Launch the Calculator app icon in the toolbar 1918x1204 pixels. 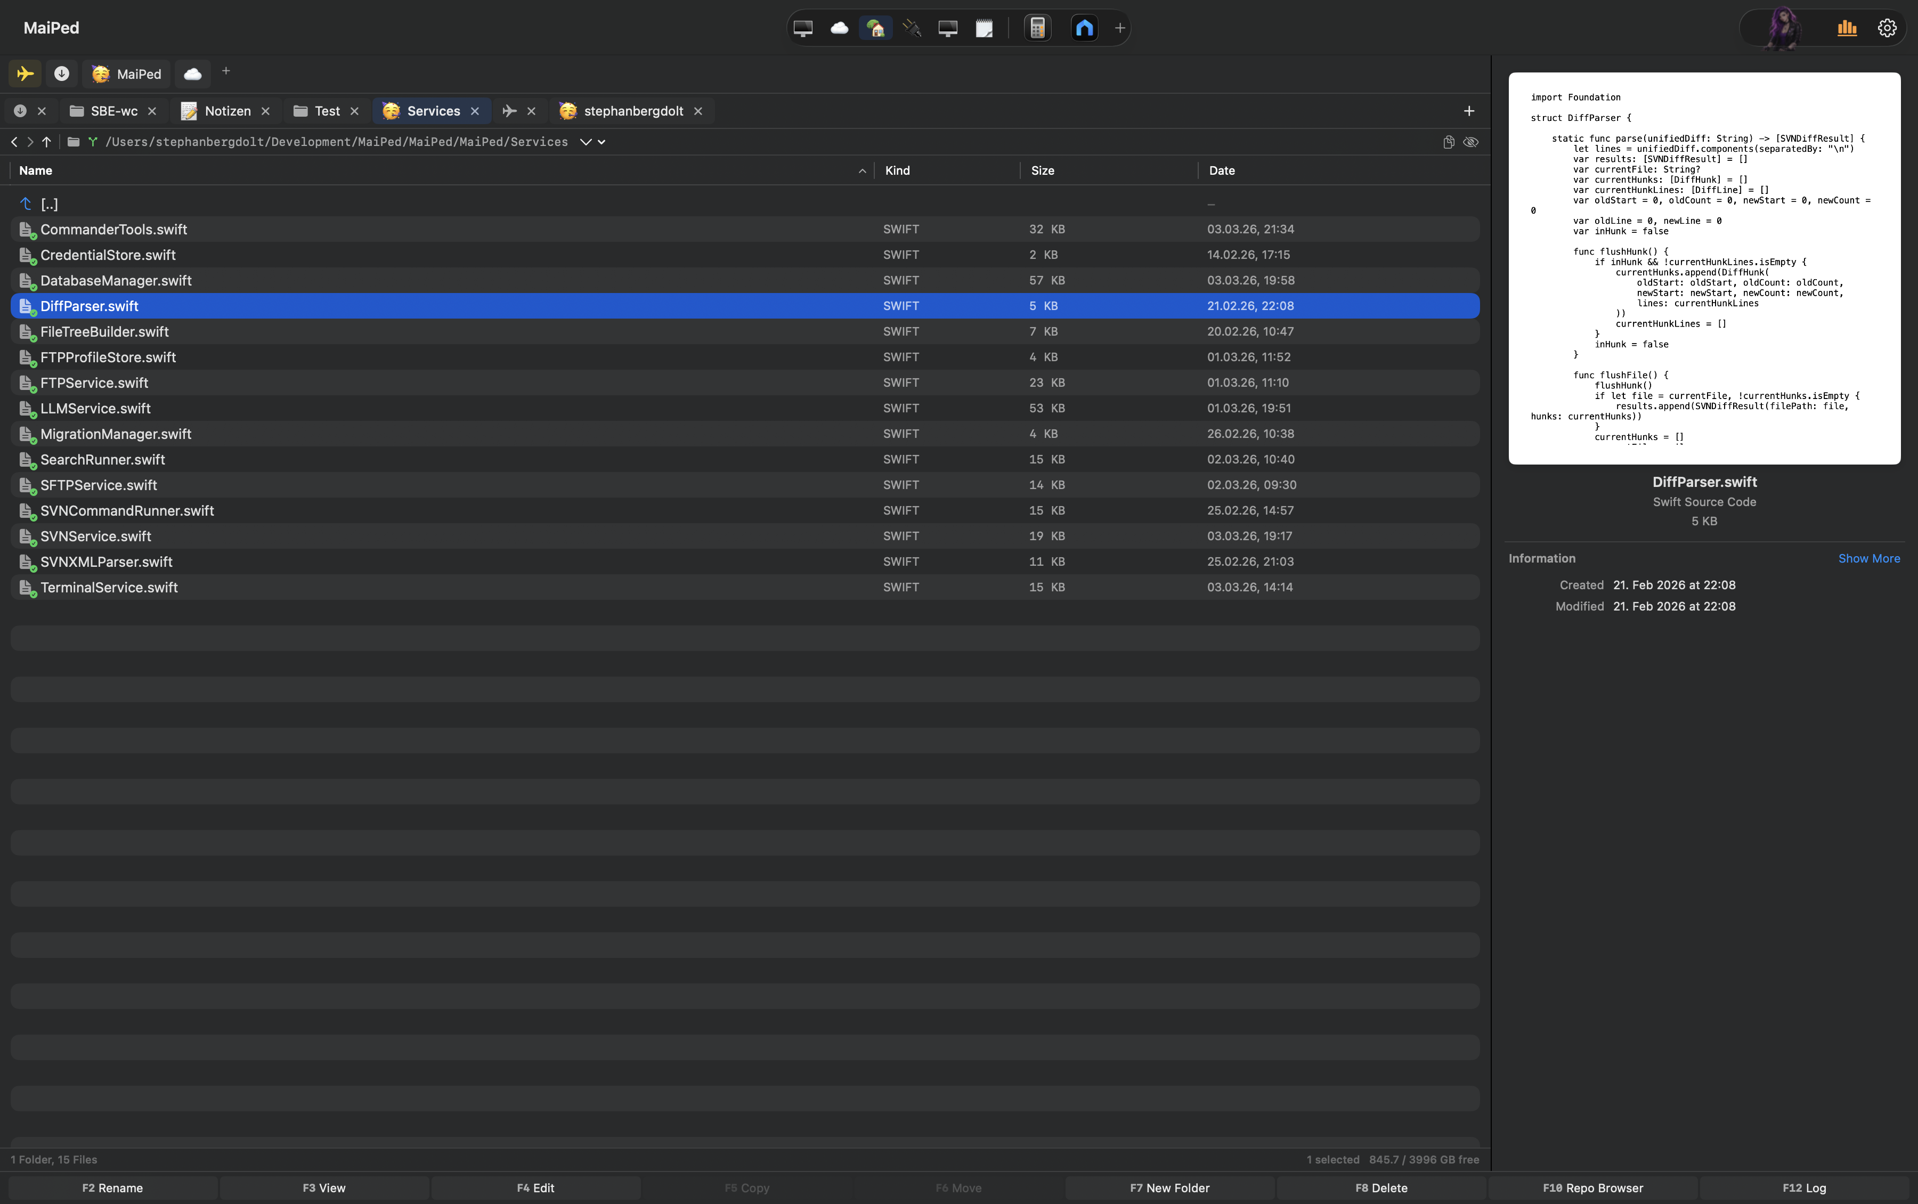[1037, 28]
